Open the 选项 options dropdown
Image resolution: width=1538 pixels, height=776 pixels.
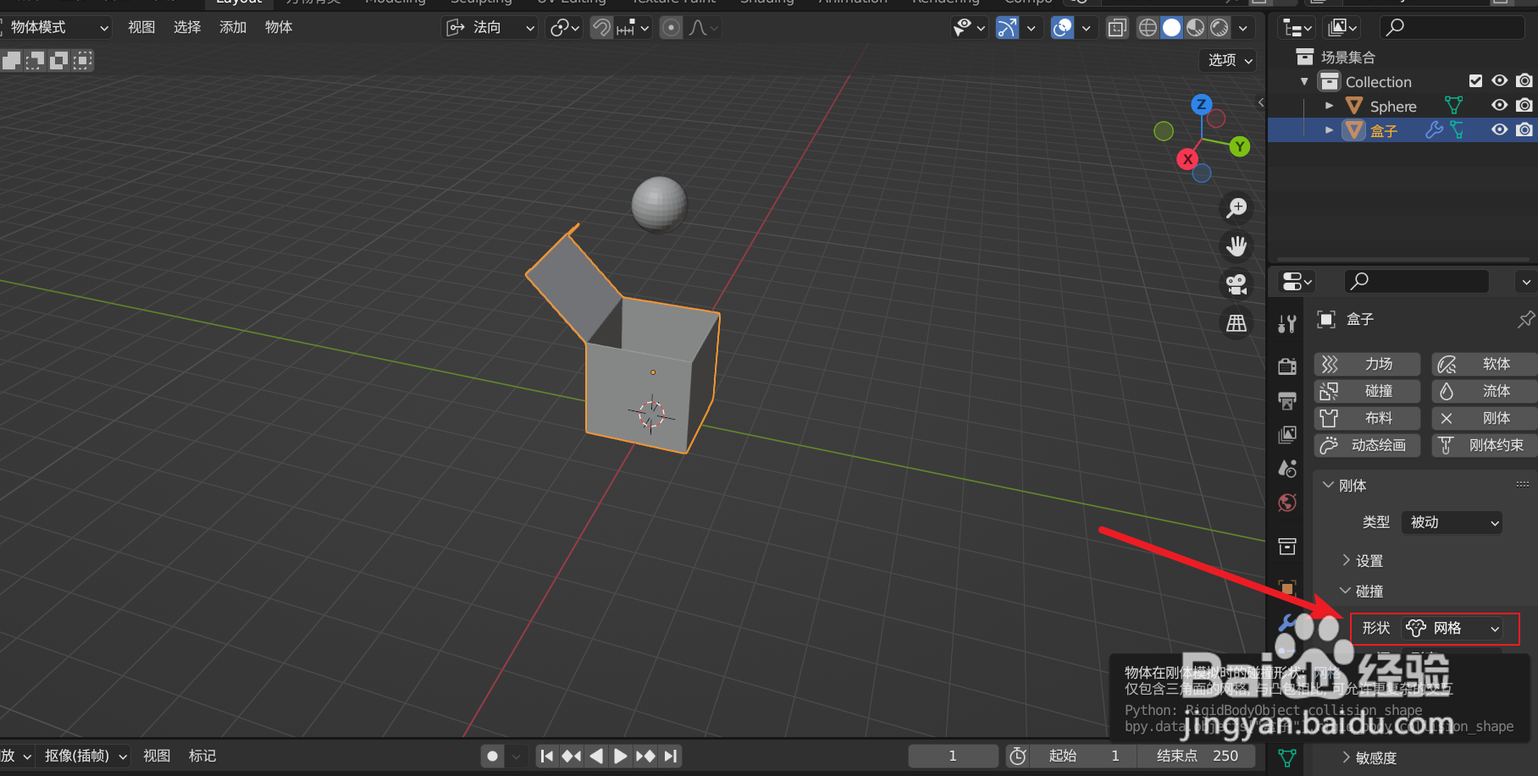coord(1228,60)
